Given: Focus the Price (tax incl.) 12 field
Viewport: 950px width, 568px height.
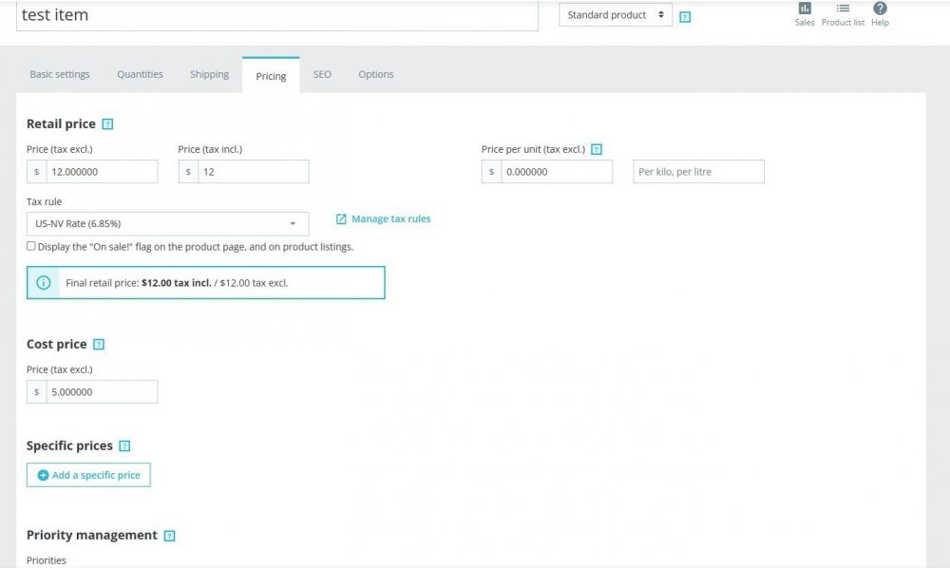Looking at the screenshot, I should [x=254, y=172].
